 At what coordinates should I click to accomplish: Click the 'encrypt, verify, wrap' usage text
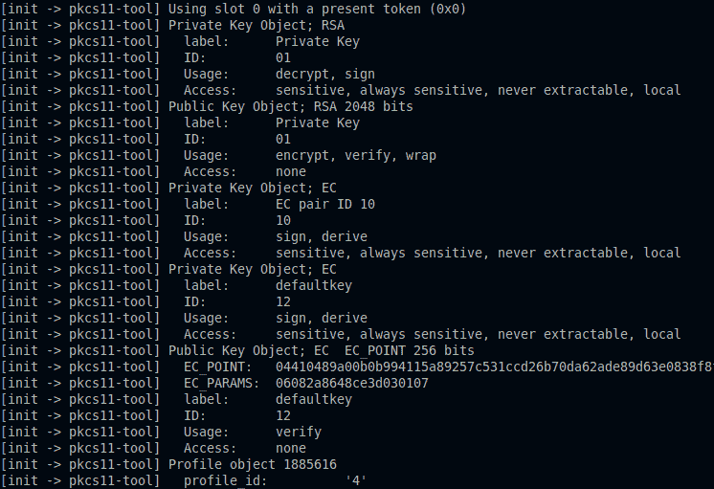356,155
